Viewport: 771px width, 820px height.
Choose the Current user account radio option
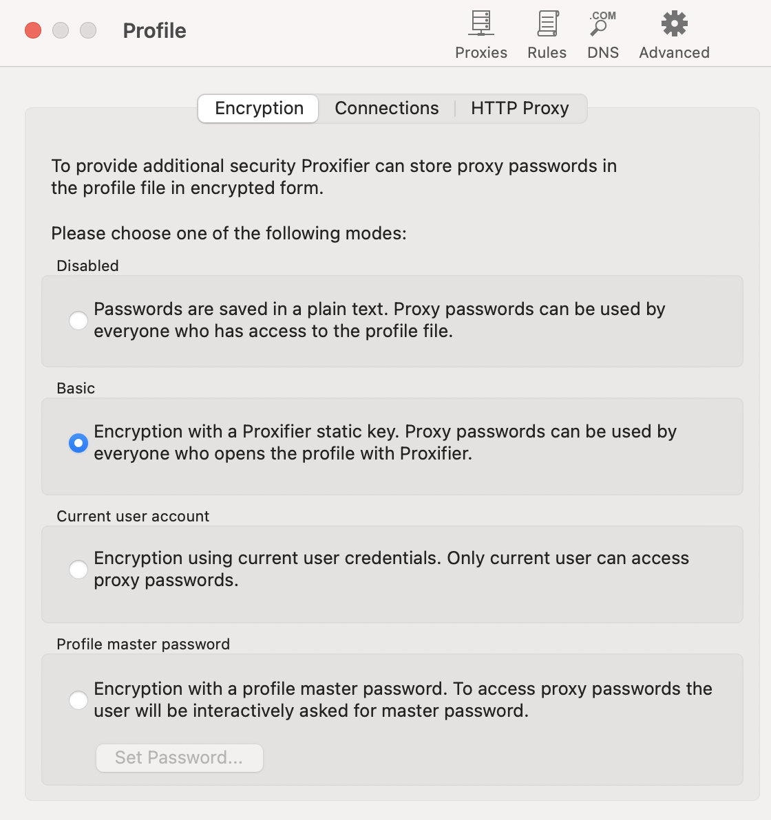point(78,570)
